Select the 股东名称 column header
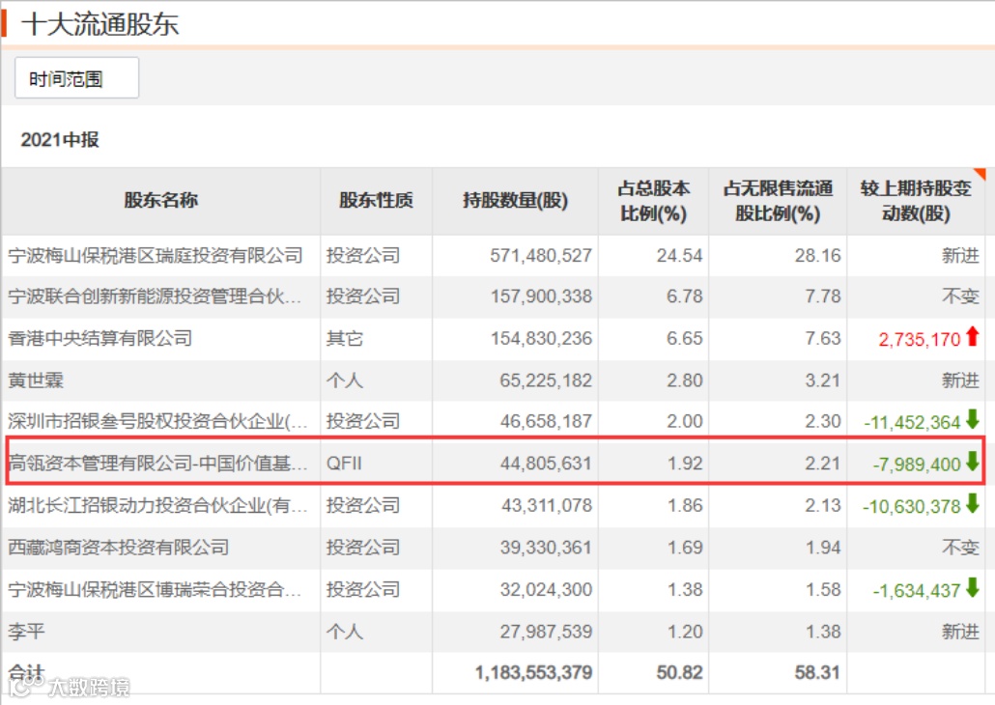Viewport: 995px width, 705px height. (160, 201)
